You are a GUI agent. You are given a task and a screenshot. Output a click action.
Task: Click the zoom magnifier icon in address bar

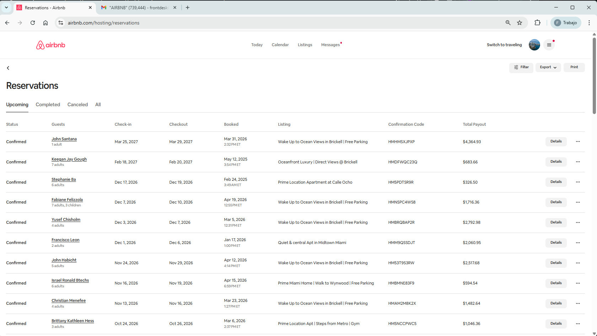click(x=508, y=23)
